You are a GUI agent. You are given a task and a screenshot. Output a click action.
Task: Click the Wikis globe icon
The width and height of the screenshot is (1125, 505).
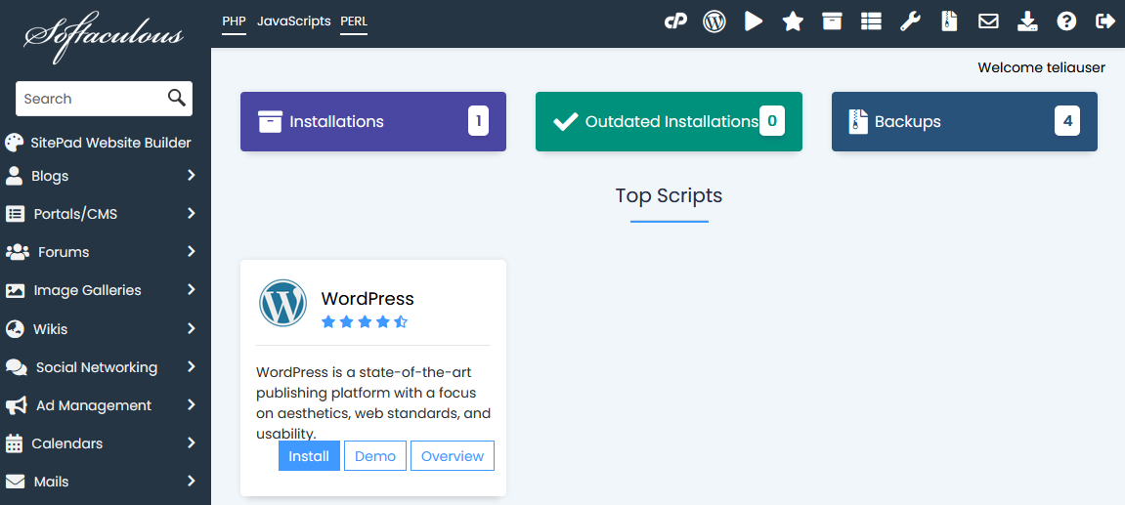(x=15, y=328)
